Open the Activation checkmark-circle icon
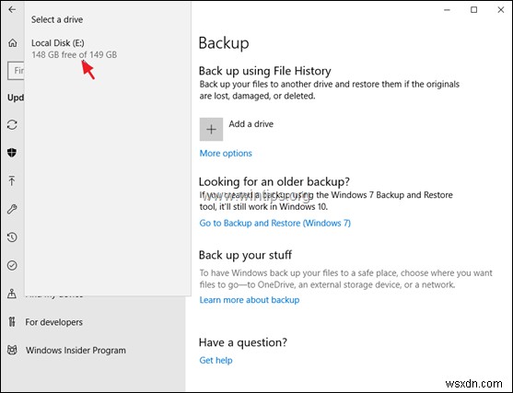 coord(12,265)
